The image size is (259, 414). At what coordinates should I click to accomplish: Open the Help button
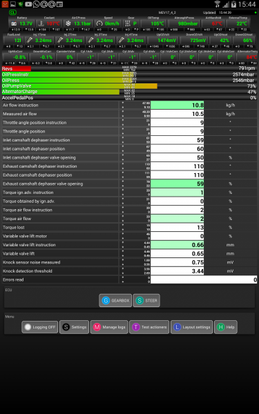[x=226, y=327]
